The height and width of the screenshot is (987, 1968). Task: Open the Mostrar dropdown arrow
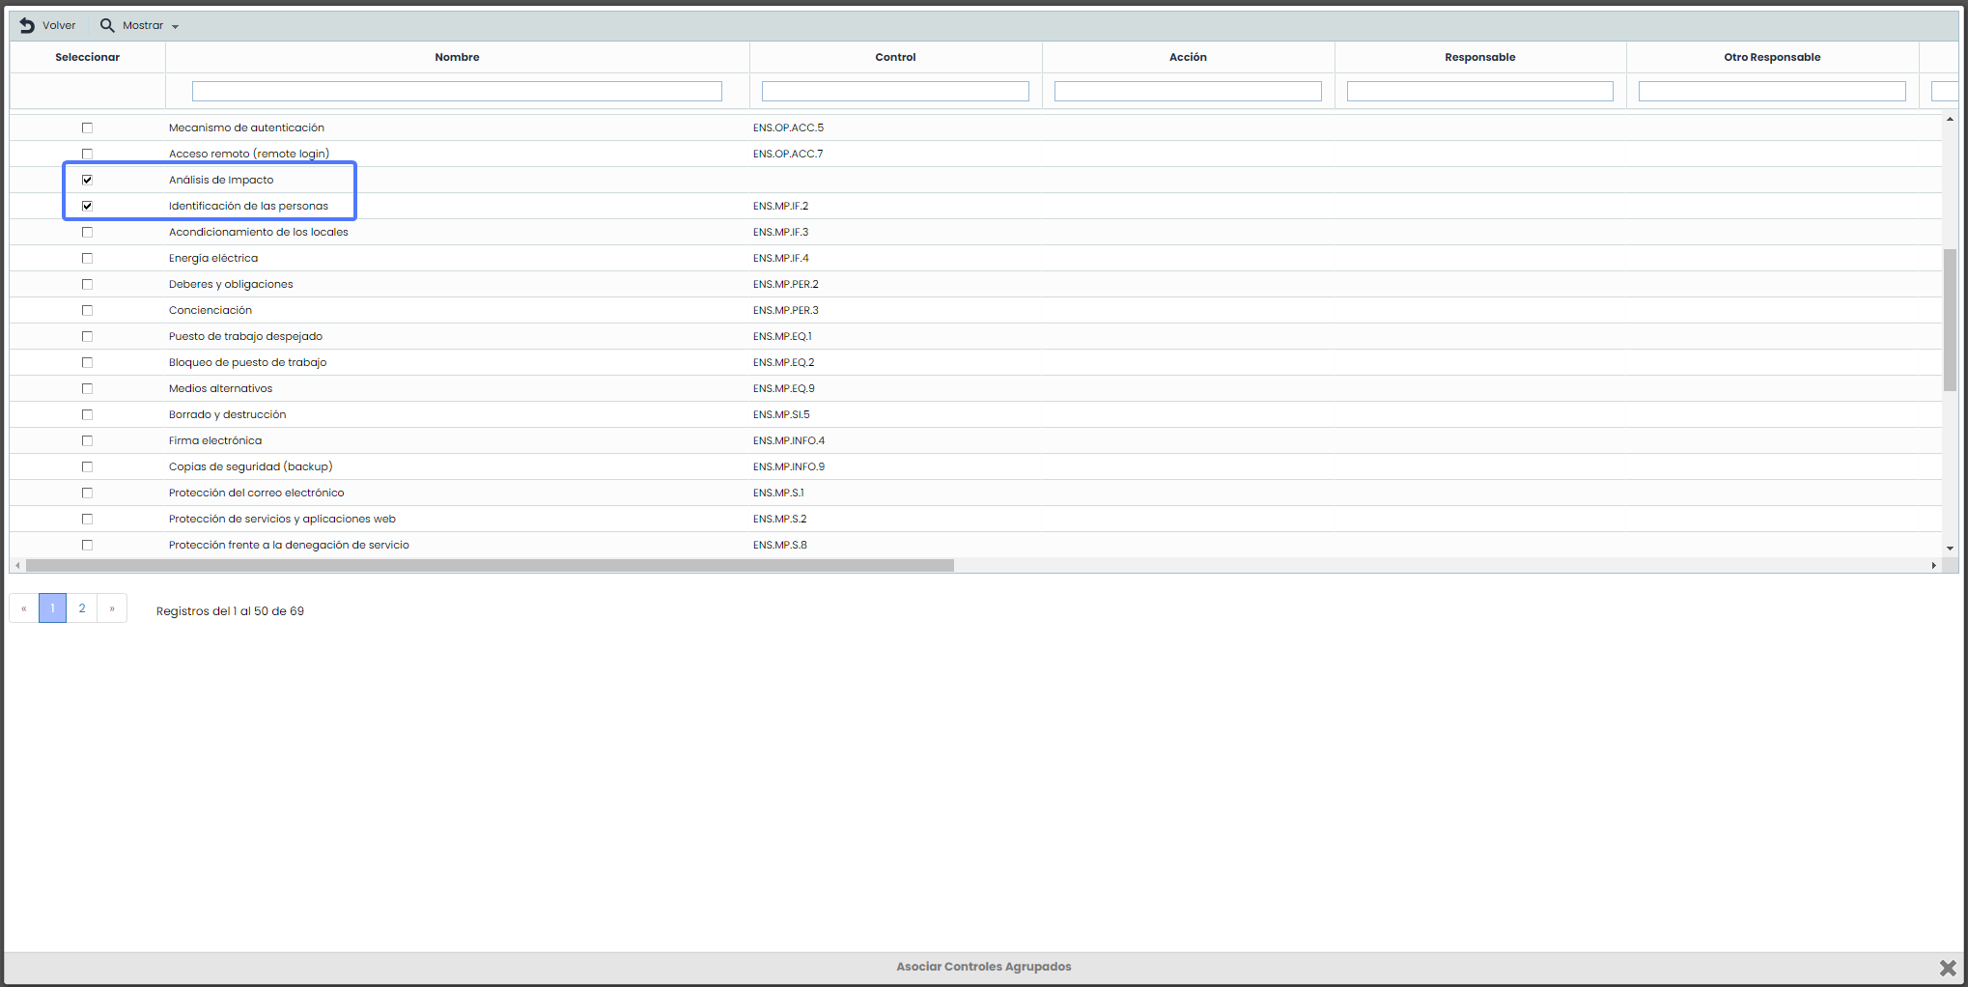[175, 26]
